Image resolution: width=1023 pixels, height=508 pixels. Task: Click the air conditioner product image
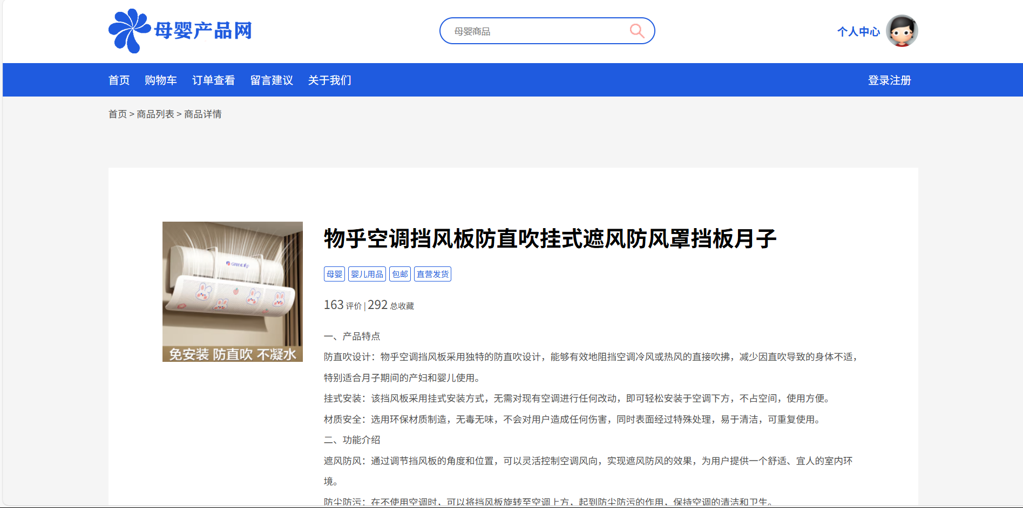point(233,292)
